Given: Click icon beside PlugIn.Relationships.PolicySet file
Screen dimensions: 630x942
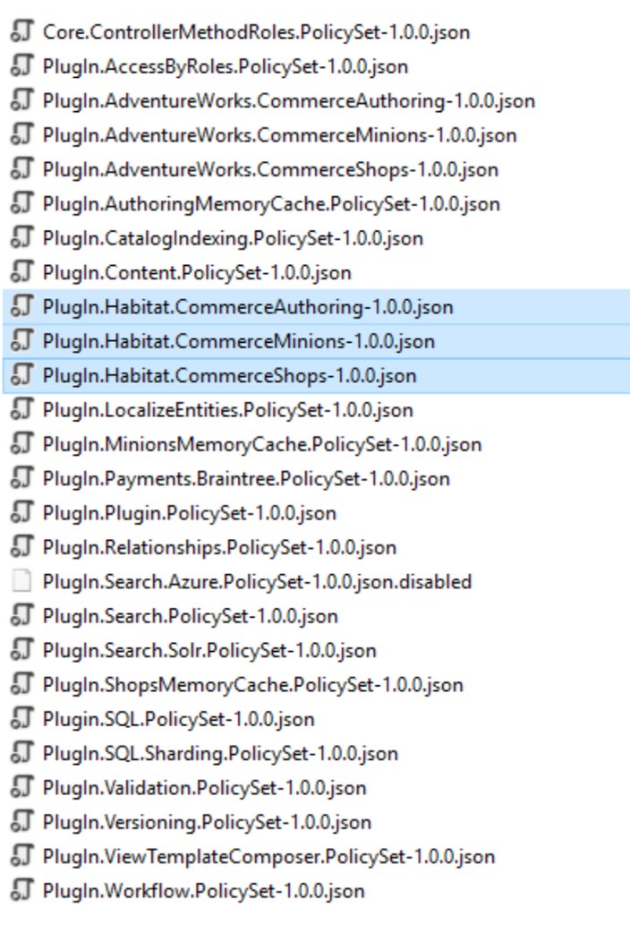Looking at the screenshot, I should pyautogui.click(x=21, y=547).
